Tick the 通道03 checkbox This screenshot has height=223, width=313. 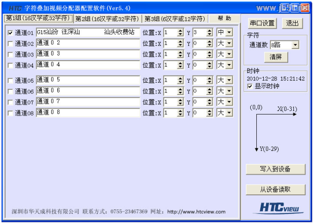point(10,54)
